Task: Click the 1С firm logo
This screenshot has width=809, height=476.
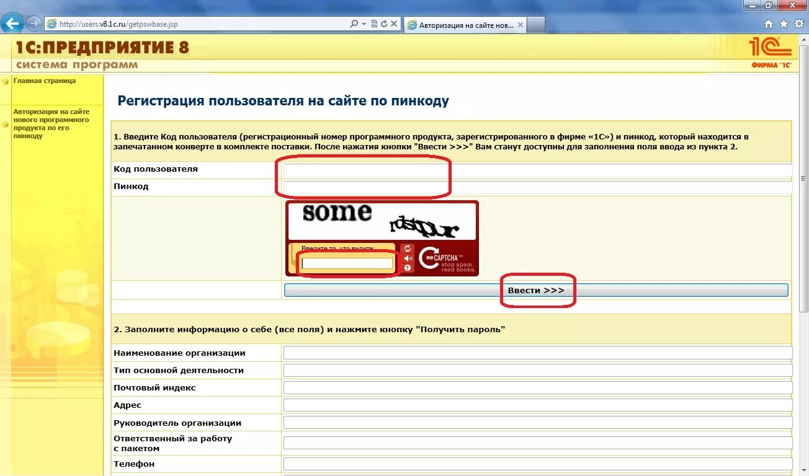Action: point(771,52)
